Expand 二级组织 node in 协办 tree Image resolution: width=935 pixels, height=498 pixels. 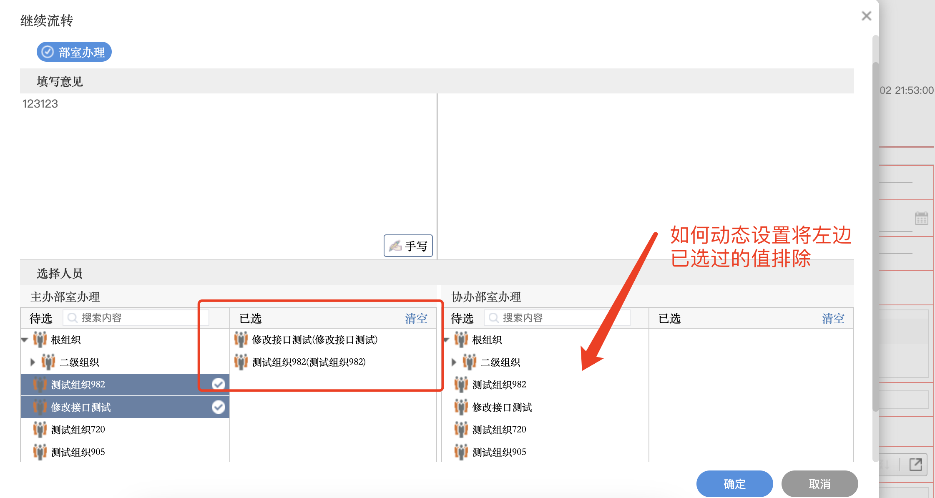(454, 362)
